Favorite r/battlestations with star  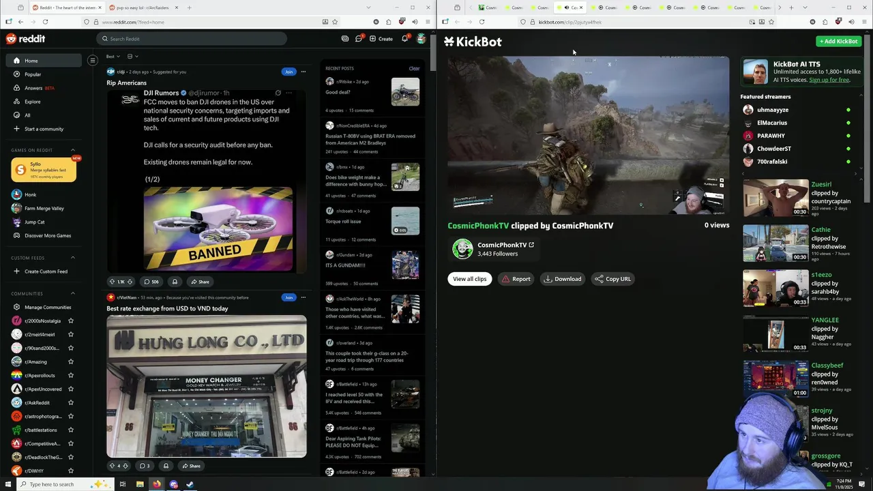click(71, 430)
